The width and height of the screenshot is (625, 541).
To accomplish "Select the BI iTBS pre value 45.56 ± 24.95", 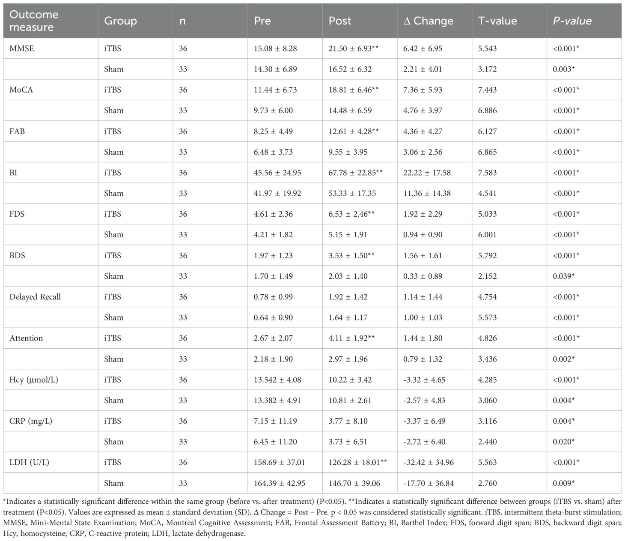I will (x=277, y=173).
